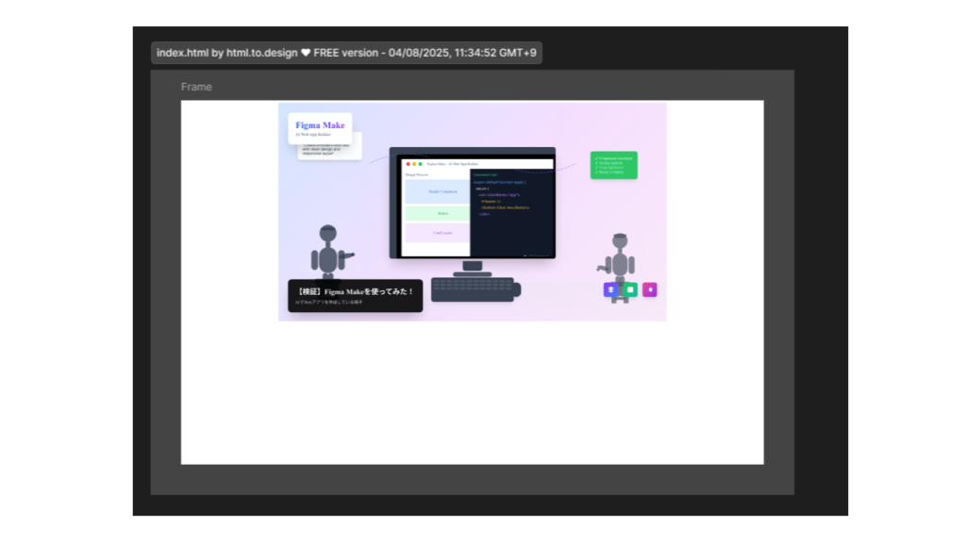This screenshot has width=966, height=543.
Task: Click the yellow dot in mockup window
Action: point(414,164)
